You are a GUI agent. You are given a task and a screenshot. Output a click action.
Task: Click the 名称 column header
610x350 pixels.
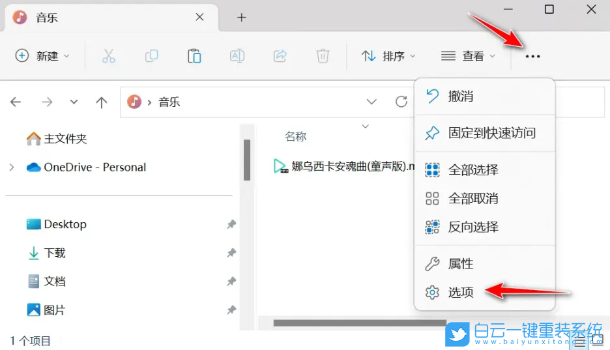(x=296, y=136)
